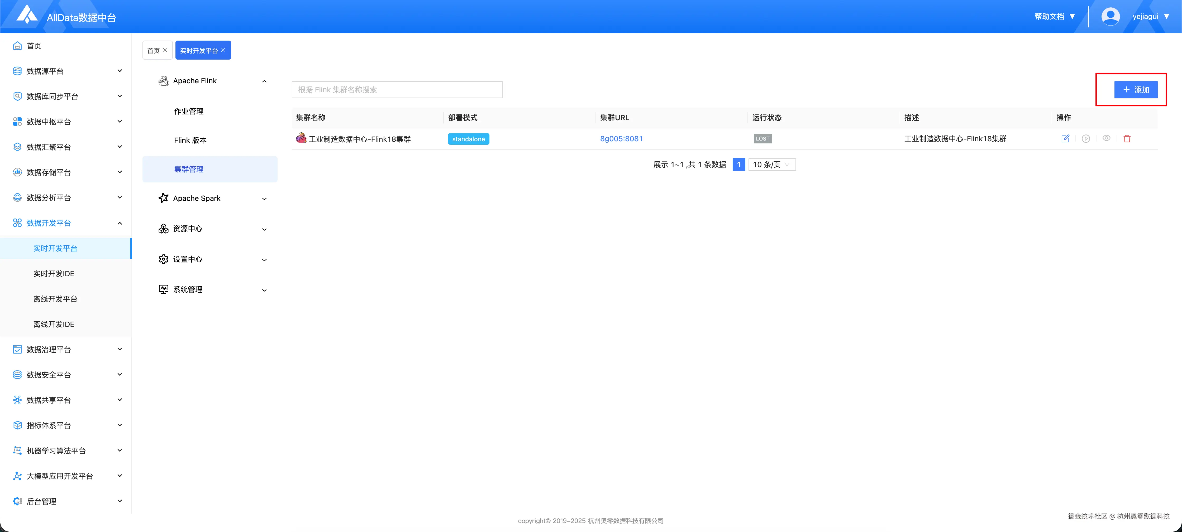Viewport: 1182px width, 532px height.
Task: Expand the 数据治理平台 chevron in sidebar
Action: click(x=120, y=349)
